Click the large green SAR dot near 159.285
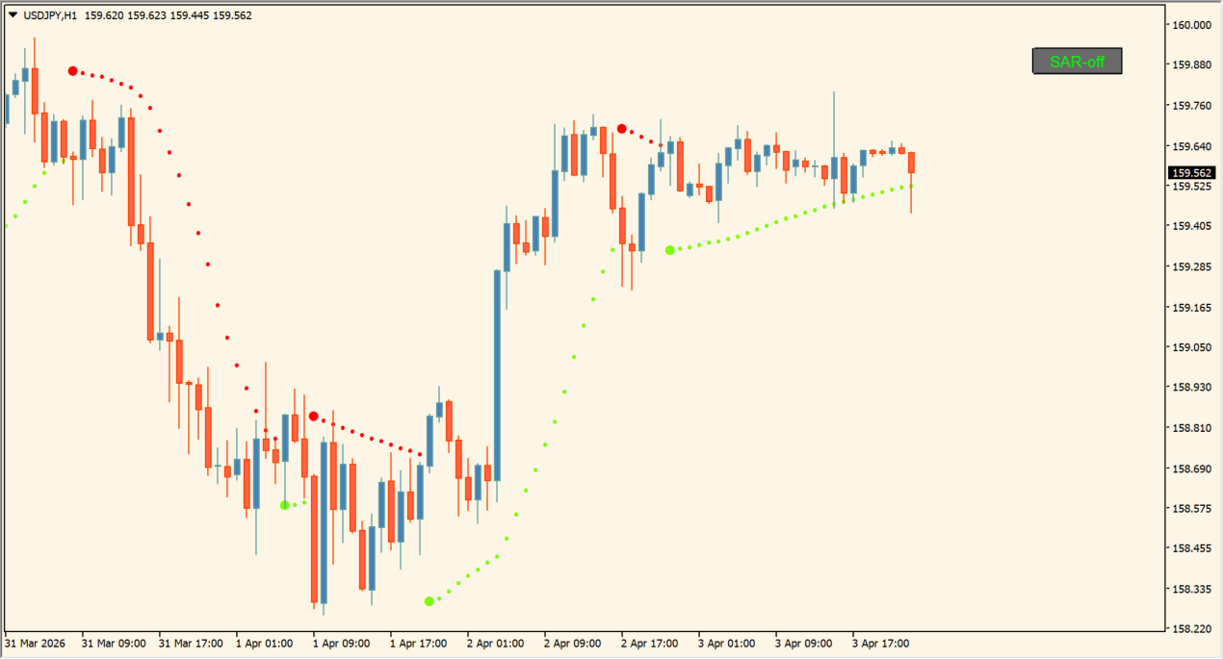 click(x=670, y=251)
